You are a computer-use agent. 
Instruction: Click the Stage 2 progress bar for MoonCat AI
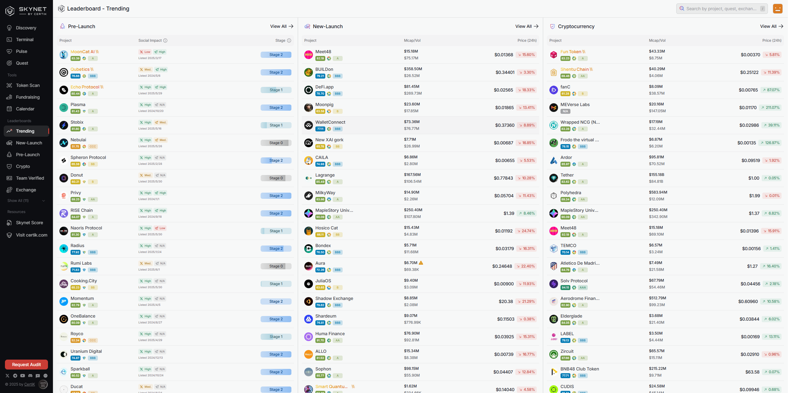276,55
